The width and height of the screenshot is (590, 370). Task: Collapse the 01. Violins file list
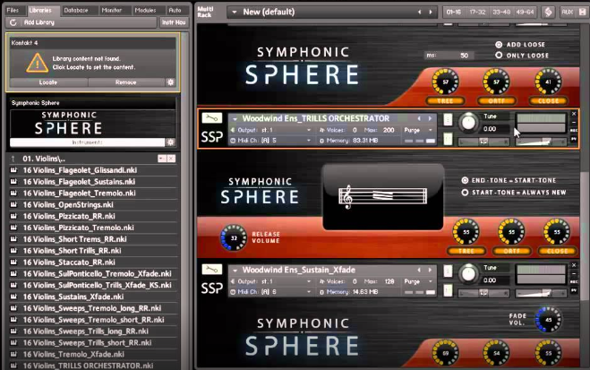point(162,159)
